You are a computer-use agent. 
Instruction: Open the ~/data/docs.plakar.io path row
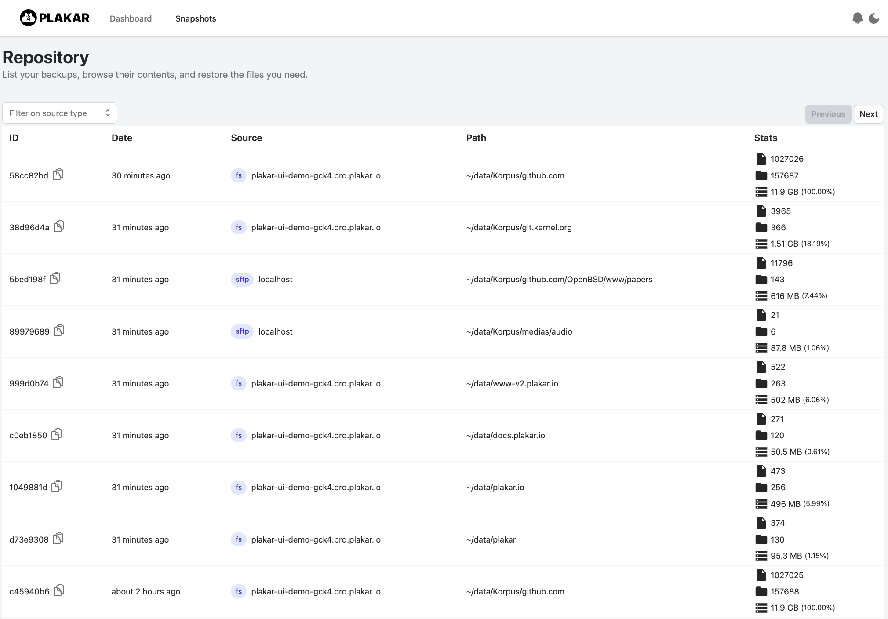506,435
